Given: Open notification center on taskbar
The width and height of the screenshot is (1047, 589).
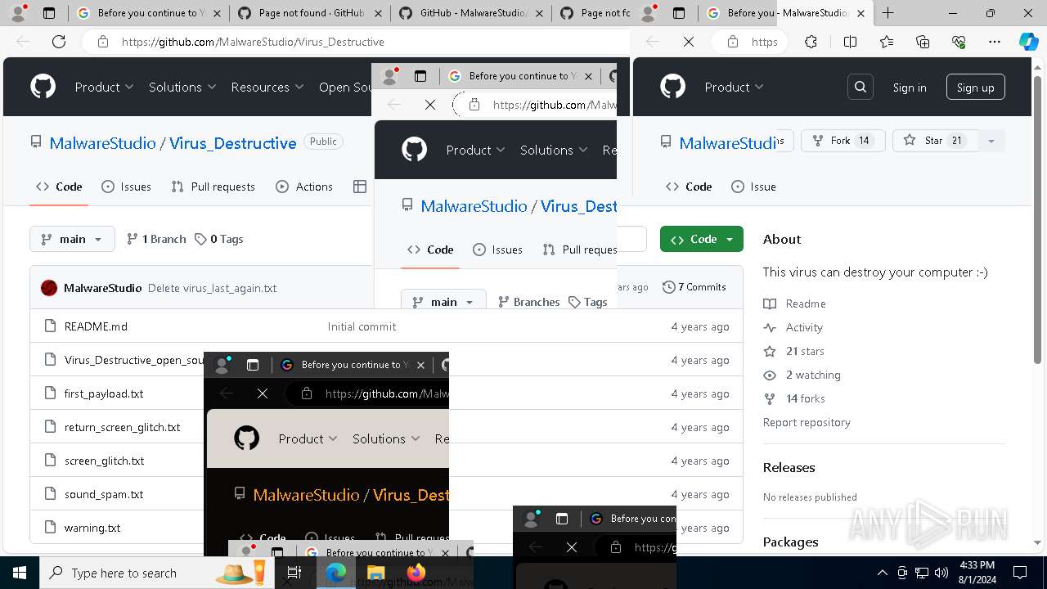Looking at the screenshot, I should coord(1020,573).
